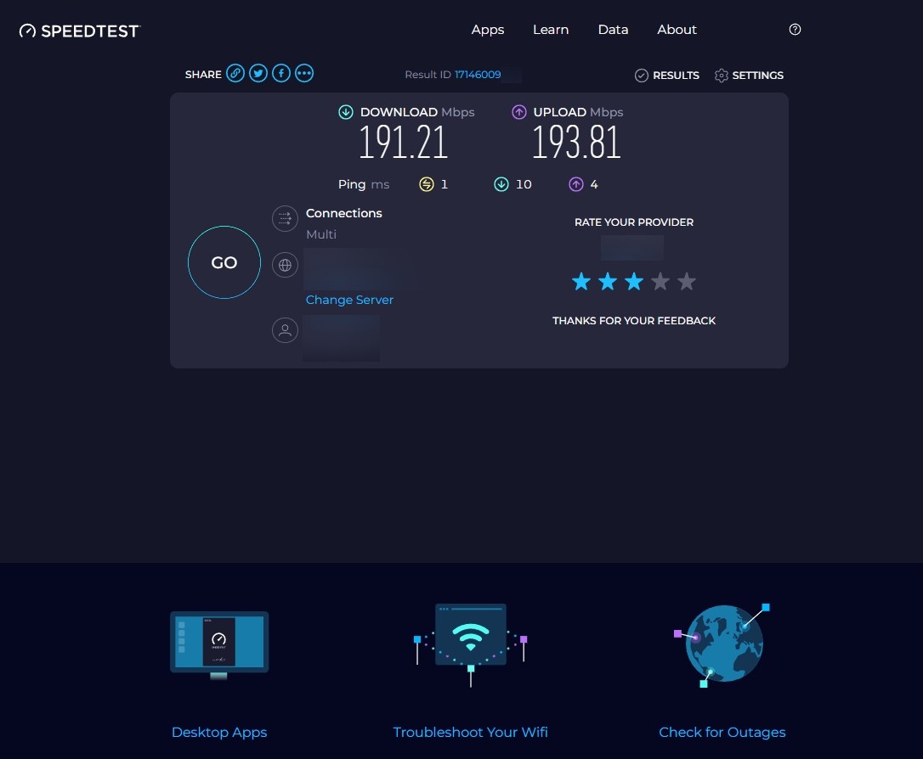
Task: Open Result ID 17146009 link
Action: pos(478,75)
